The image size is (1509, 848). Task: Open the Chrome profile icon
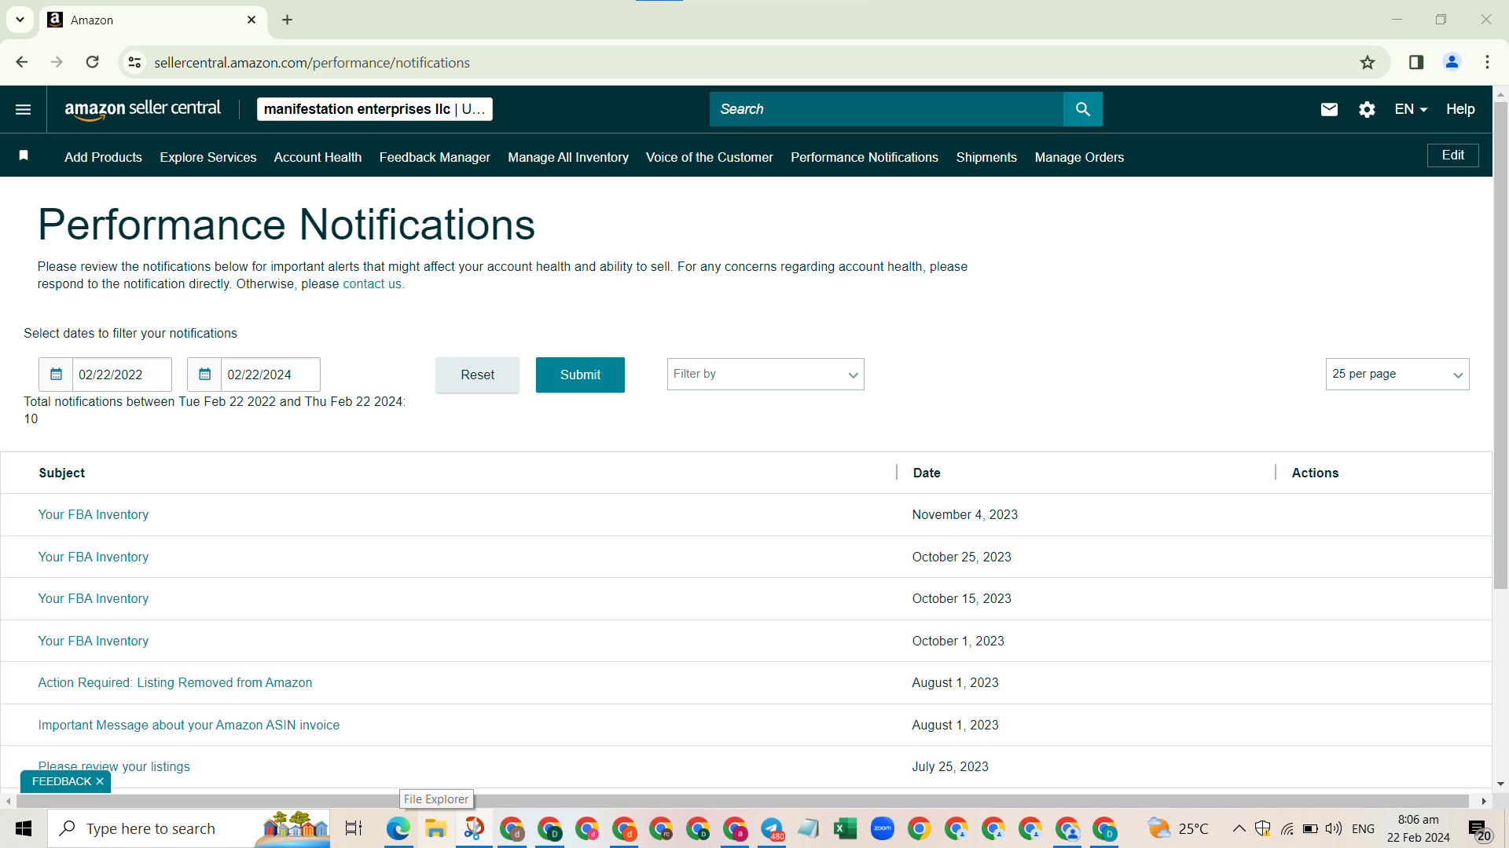tap(1452, 62)
